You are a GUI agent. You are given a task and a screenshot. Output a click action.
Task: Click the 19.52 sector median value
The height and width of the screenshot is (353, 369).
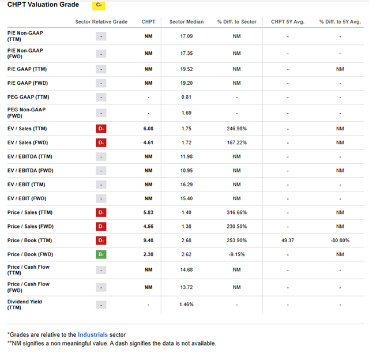click(x=186, y=69)
